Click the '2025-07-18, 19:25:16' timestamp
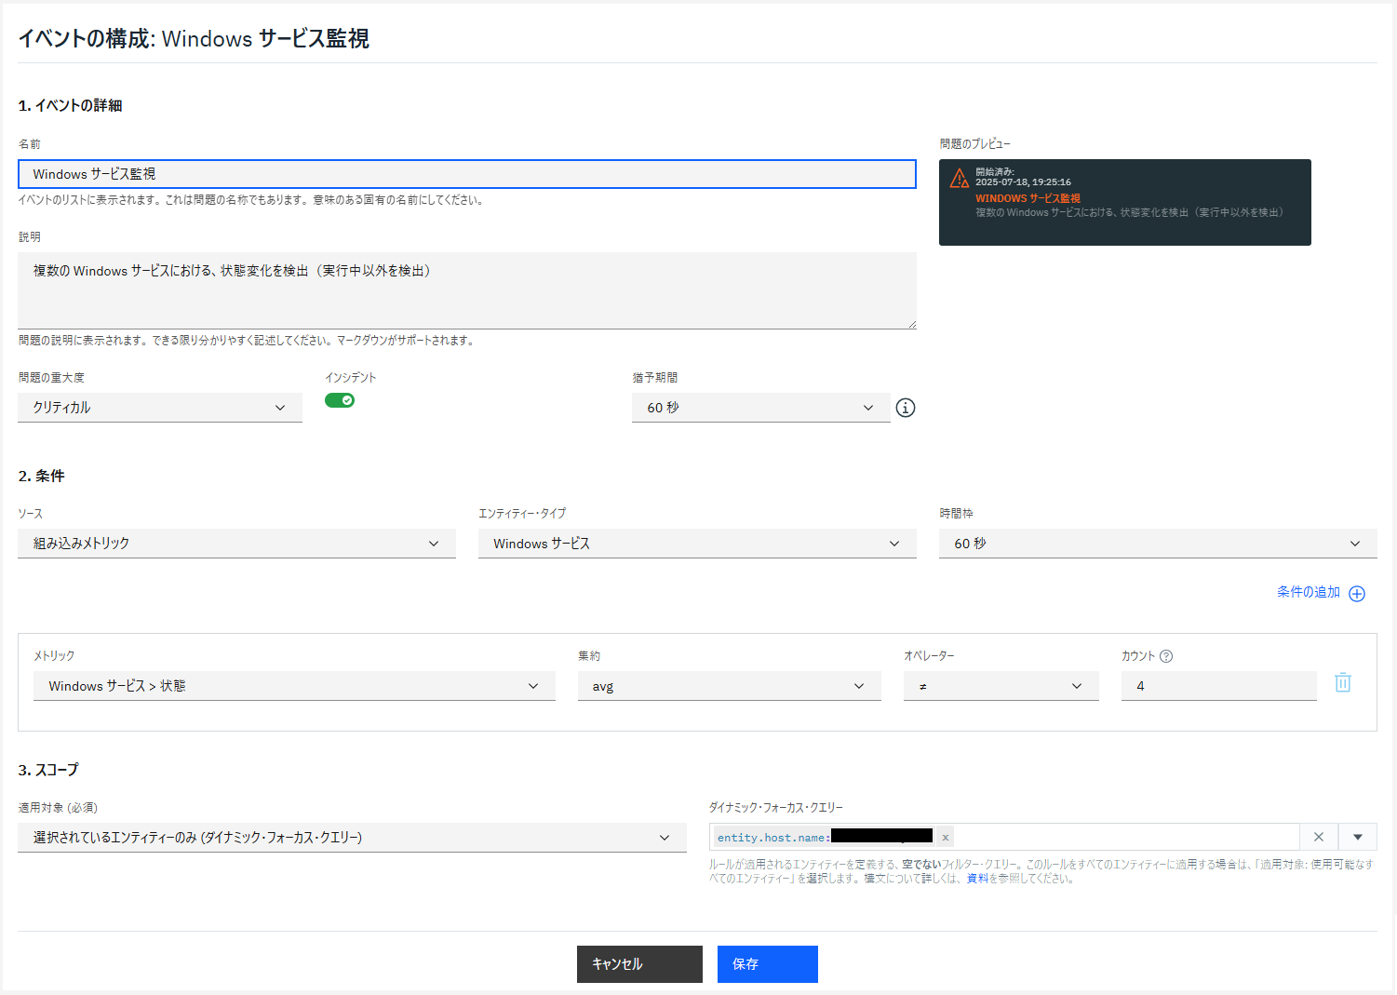The height and width of the screenshot is (995, 1397). coord(1023,182)
